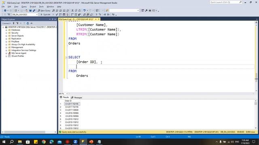Open the notification center icon
259x145 pixels.
(254, 142)
